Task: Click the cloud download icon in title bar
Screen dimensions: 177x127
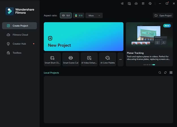Action: point(136,3)
